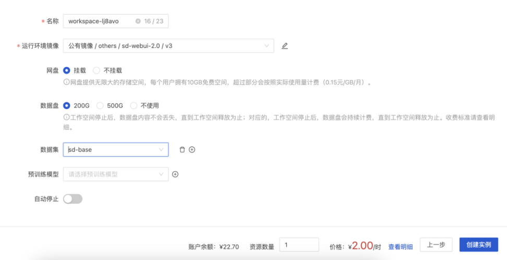The image size is (507, 260).
Task: Click the 资源数量 input field
Action: (299, 245)
